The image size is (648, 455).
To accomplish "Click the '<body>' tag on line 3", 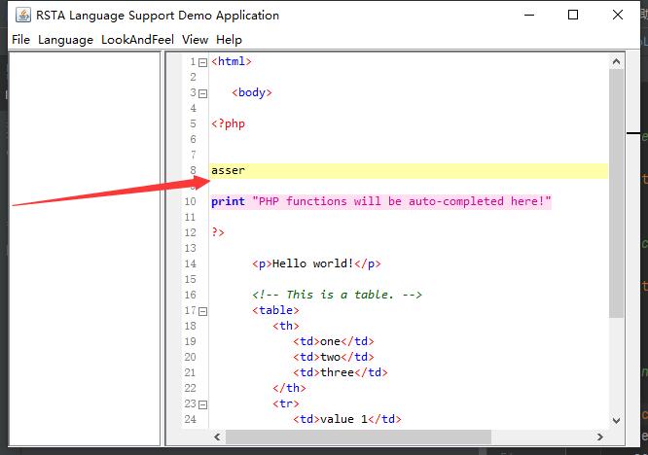I will click(x=252, y=92).
